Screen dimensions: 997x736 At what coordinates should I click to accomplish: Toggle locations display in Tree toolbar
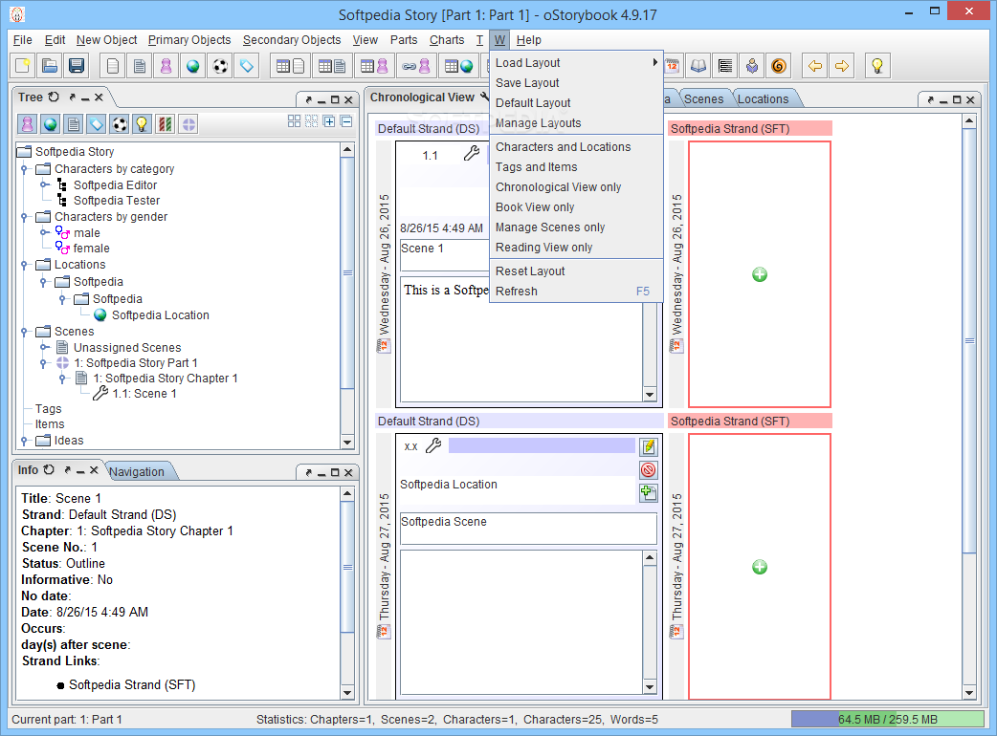[x=50, y=124]
